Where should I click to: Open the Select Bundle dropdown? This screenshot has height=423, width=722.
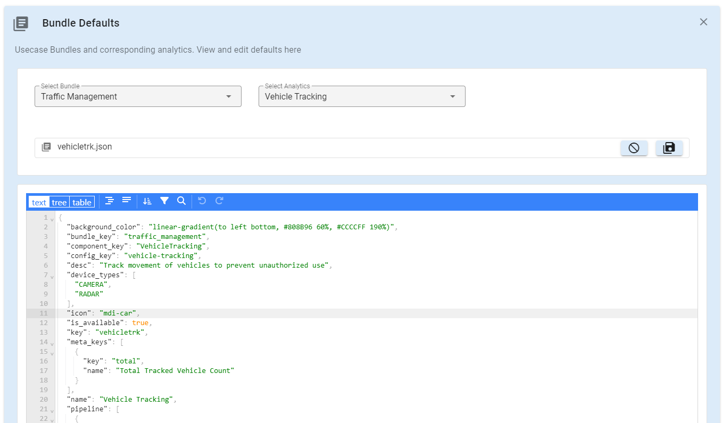[x=138, y=96]
